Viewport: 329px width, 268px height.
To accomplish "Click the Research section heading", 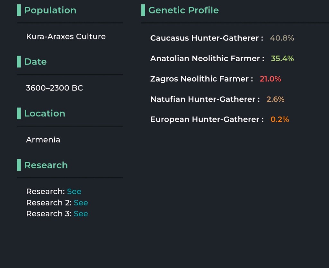I will pyautogui.click(x=46, y=165).
